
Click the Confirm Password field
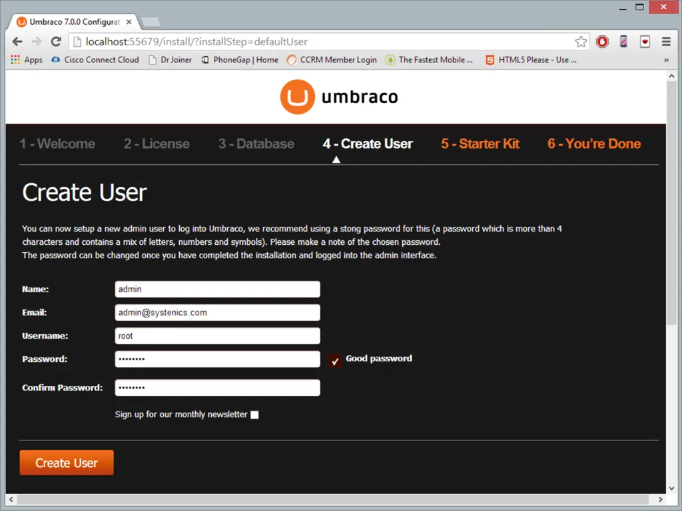click(x=217, y=388)
